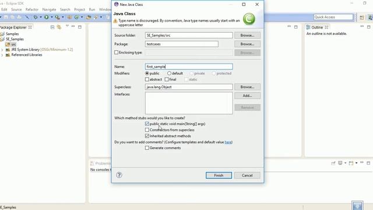The width and height of the screenshot is (373, 210).
Task: Click Browse next to Superclass field
Action: (247, 87)
